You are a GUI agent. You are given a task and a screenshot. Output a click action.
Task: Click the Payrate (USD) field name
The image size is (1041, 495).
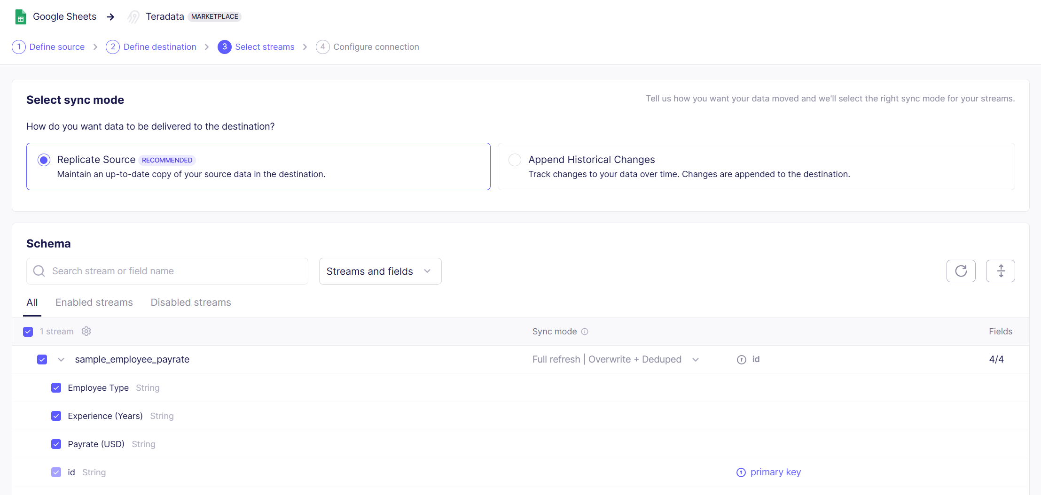pyautogui.click(x=96, y=444)
